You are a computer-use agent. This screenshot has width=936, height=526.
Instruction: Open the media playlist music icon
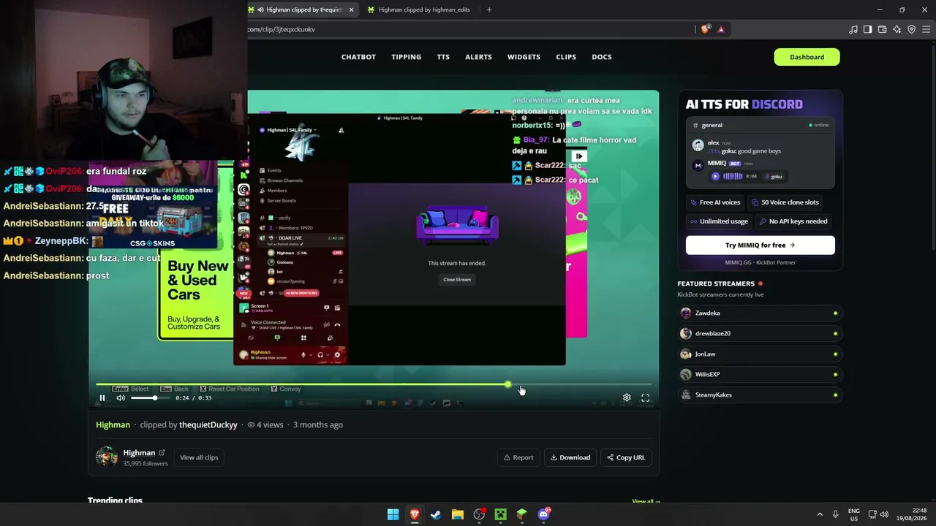(853, 29)
